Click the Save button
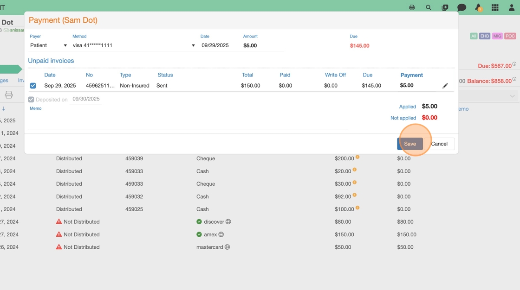This screenshot has width=520, height=290. point(409,144)
